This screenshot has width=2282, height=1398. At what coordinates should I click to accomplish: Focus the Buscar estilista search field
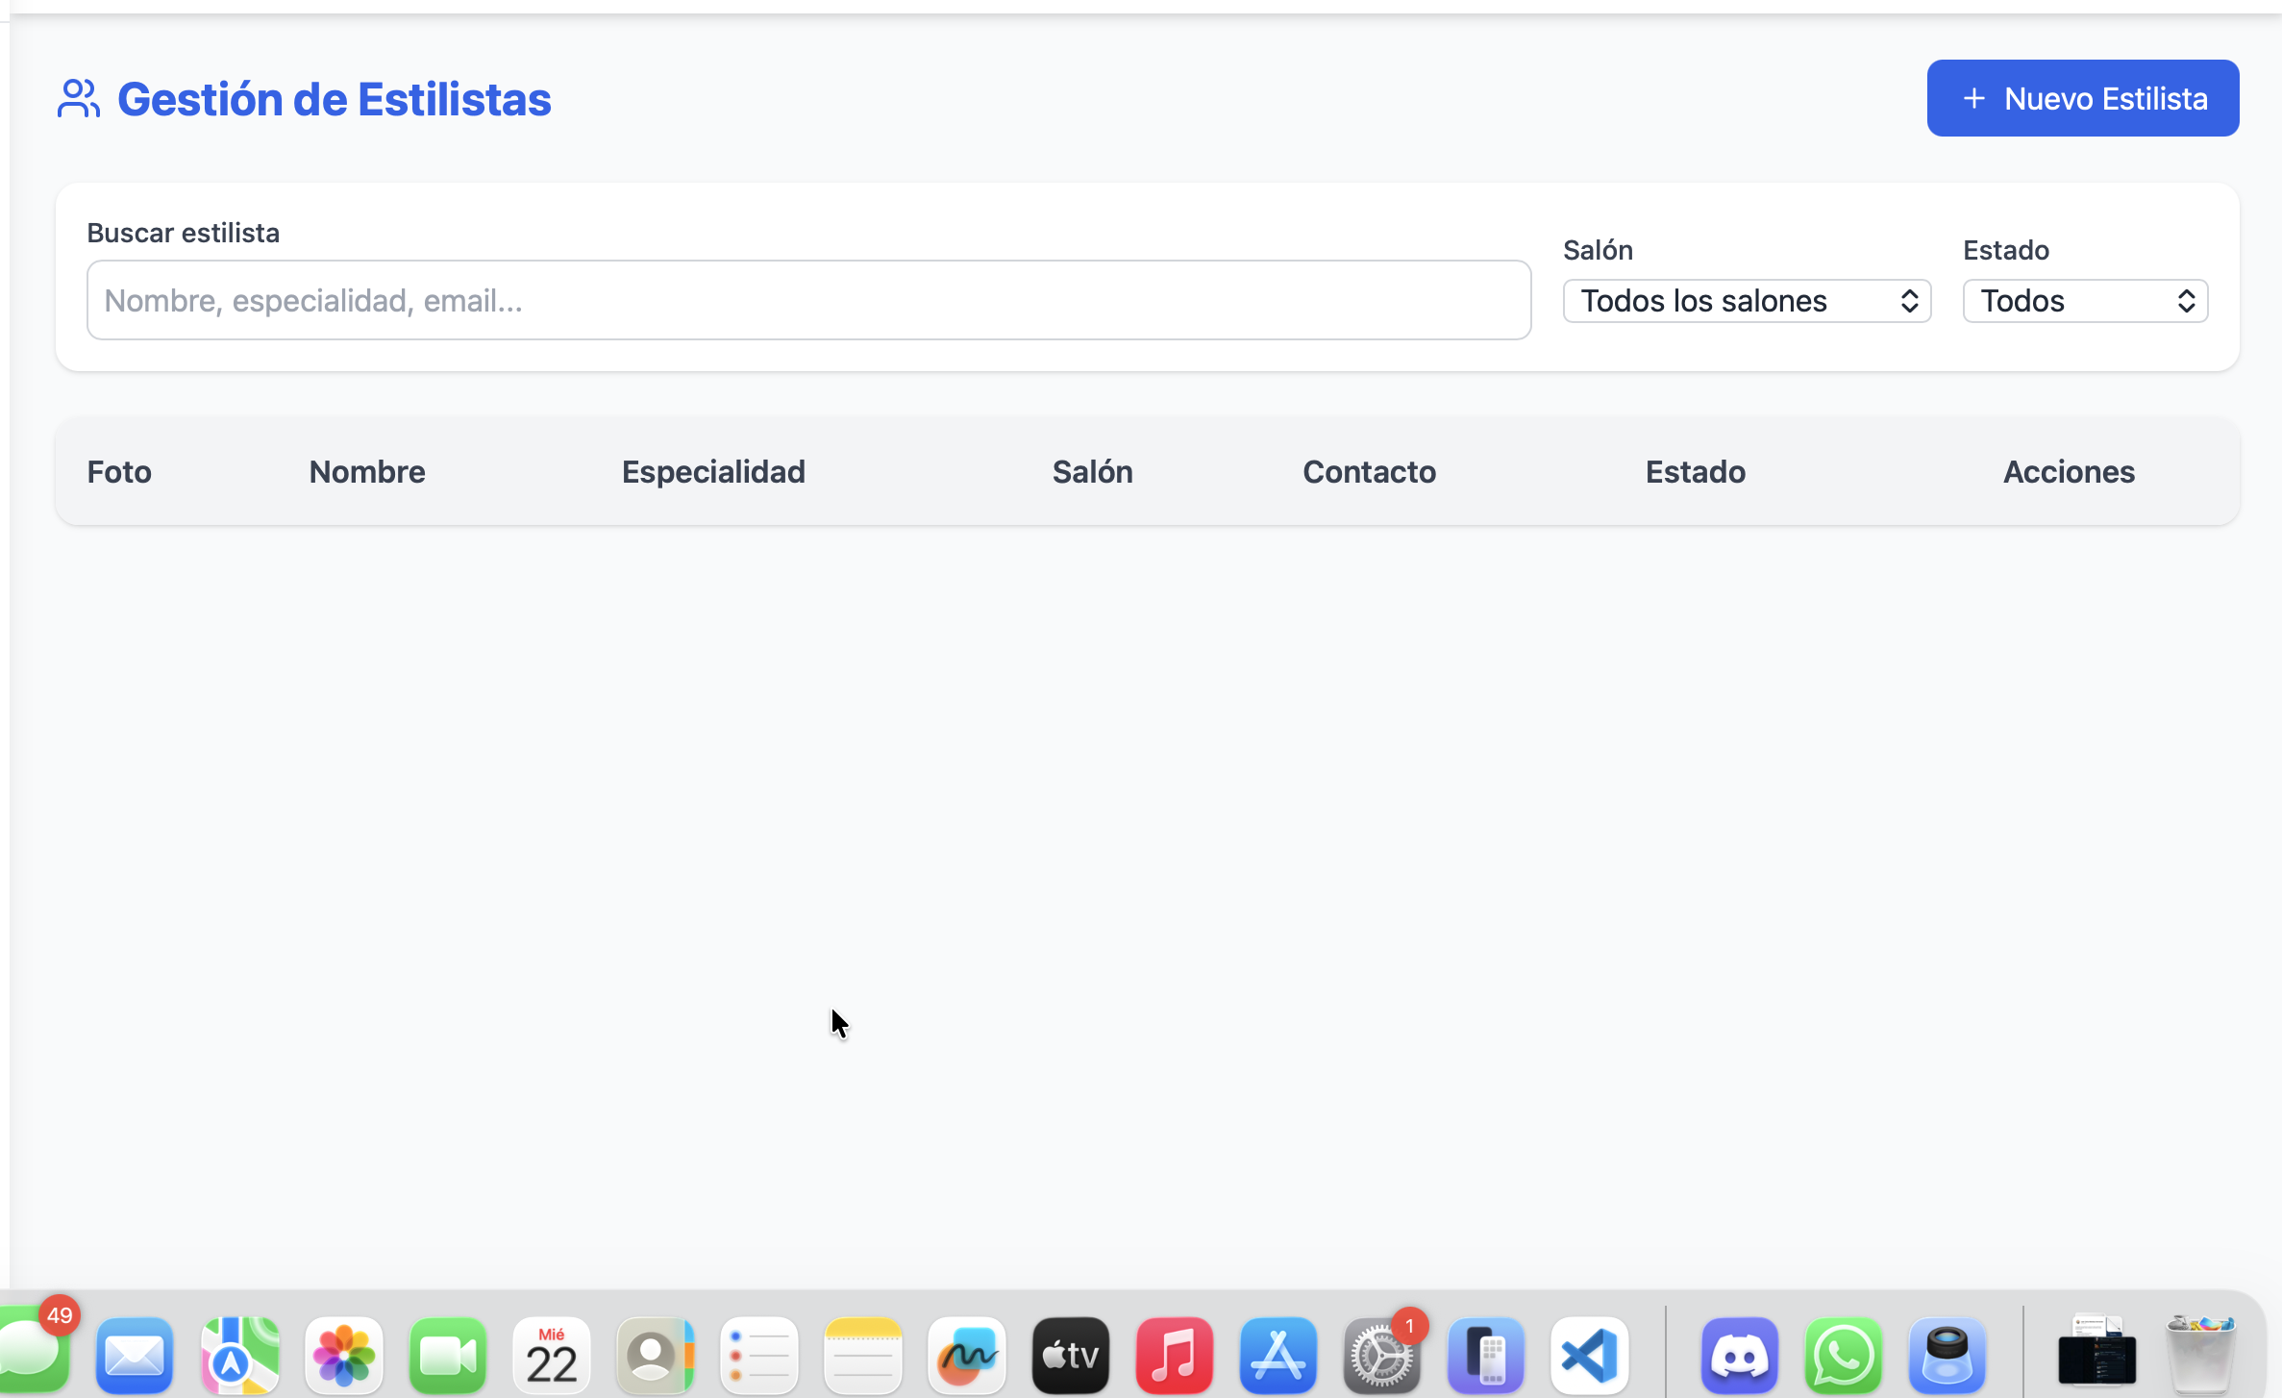pos(807,300)
